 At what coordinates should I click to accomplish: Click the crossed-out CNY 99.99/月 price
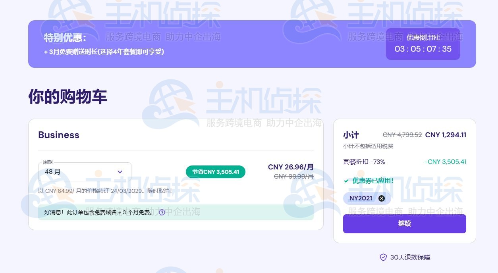[x=293, y=177]
